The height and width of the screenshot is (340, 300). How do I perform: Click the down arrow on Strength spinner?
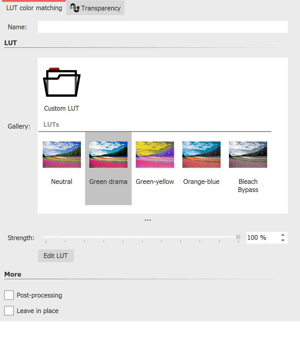283,240
